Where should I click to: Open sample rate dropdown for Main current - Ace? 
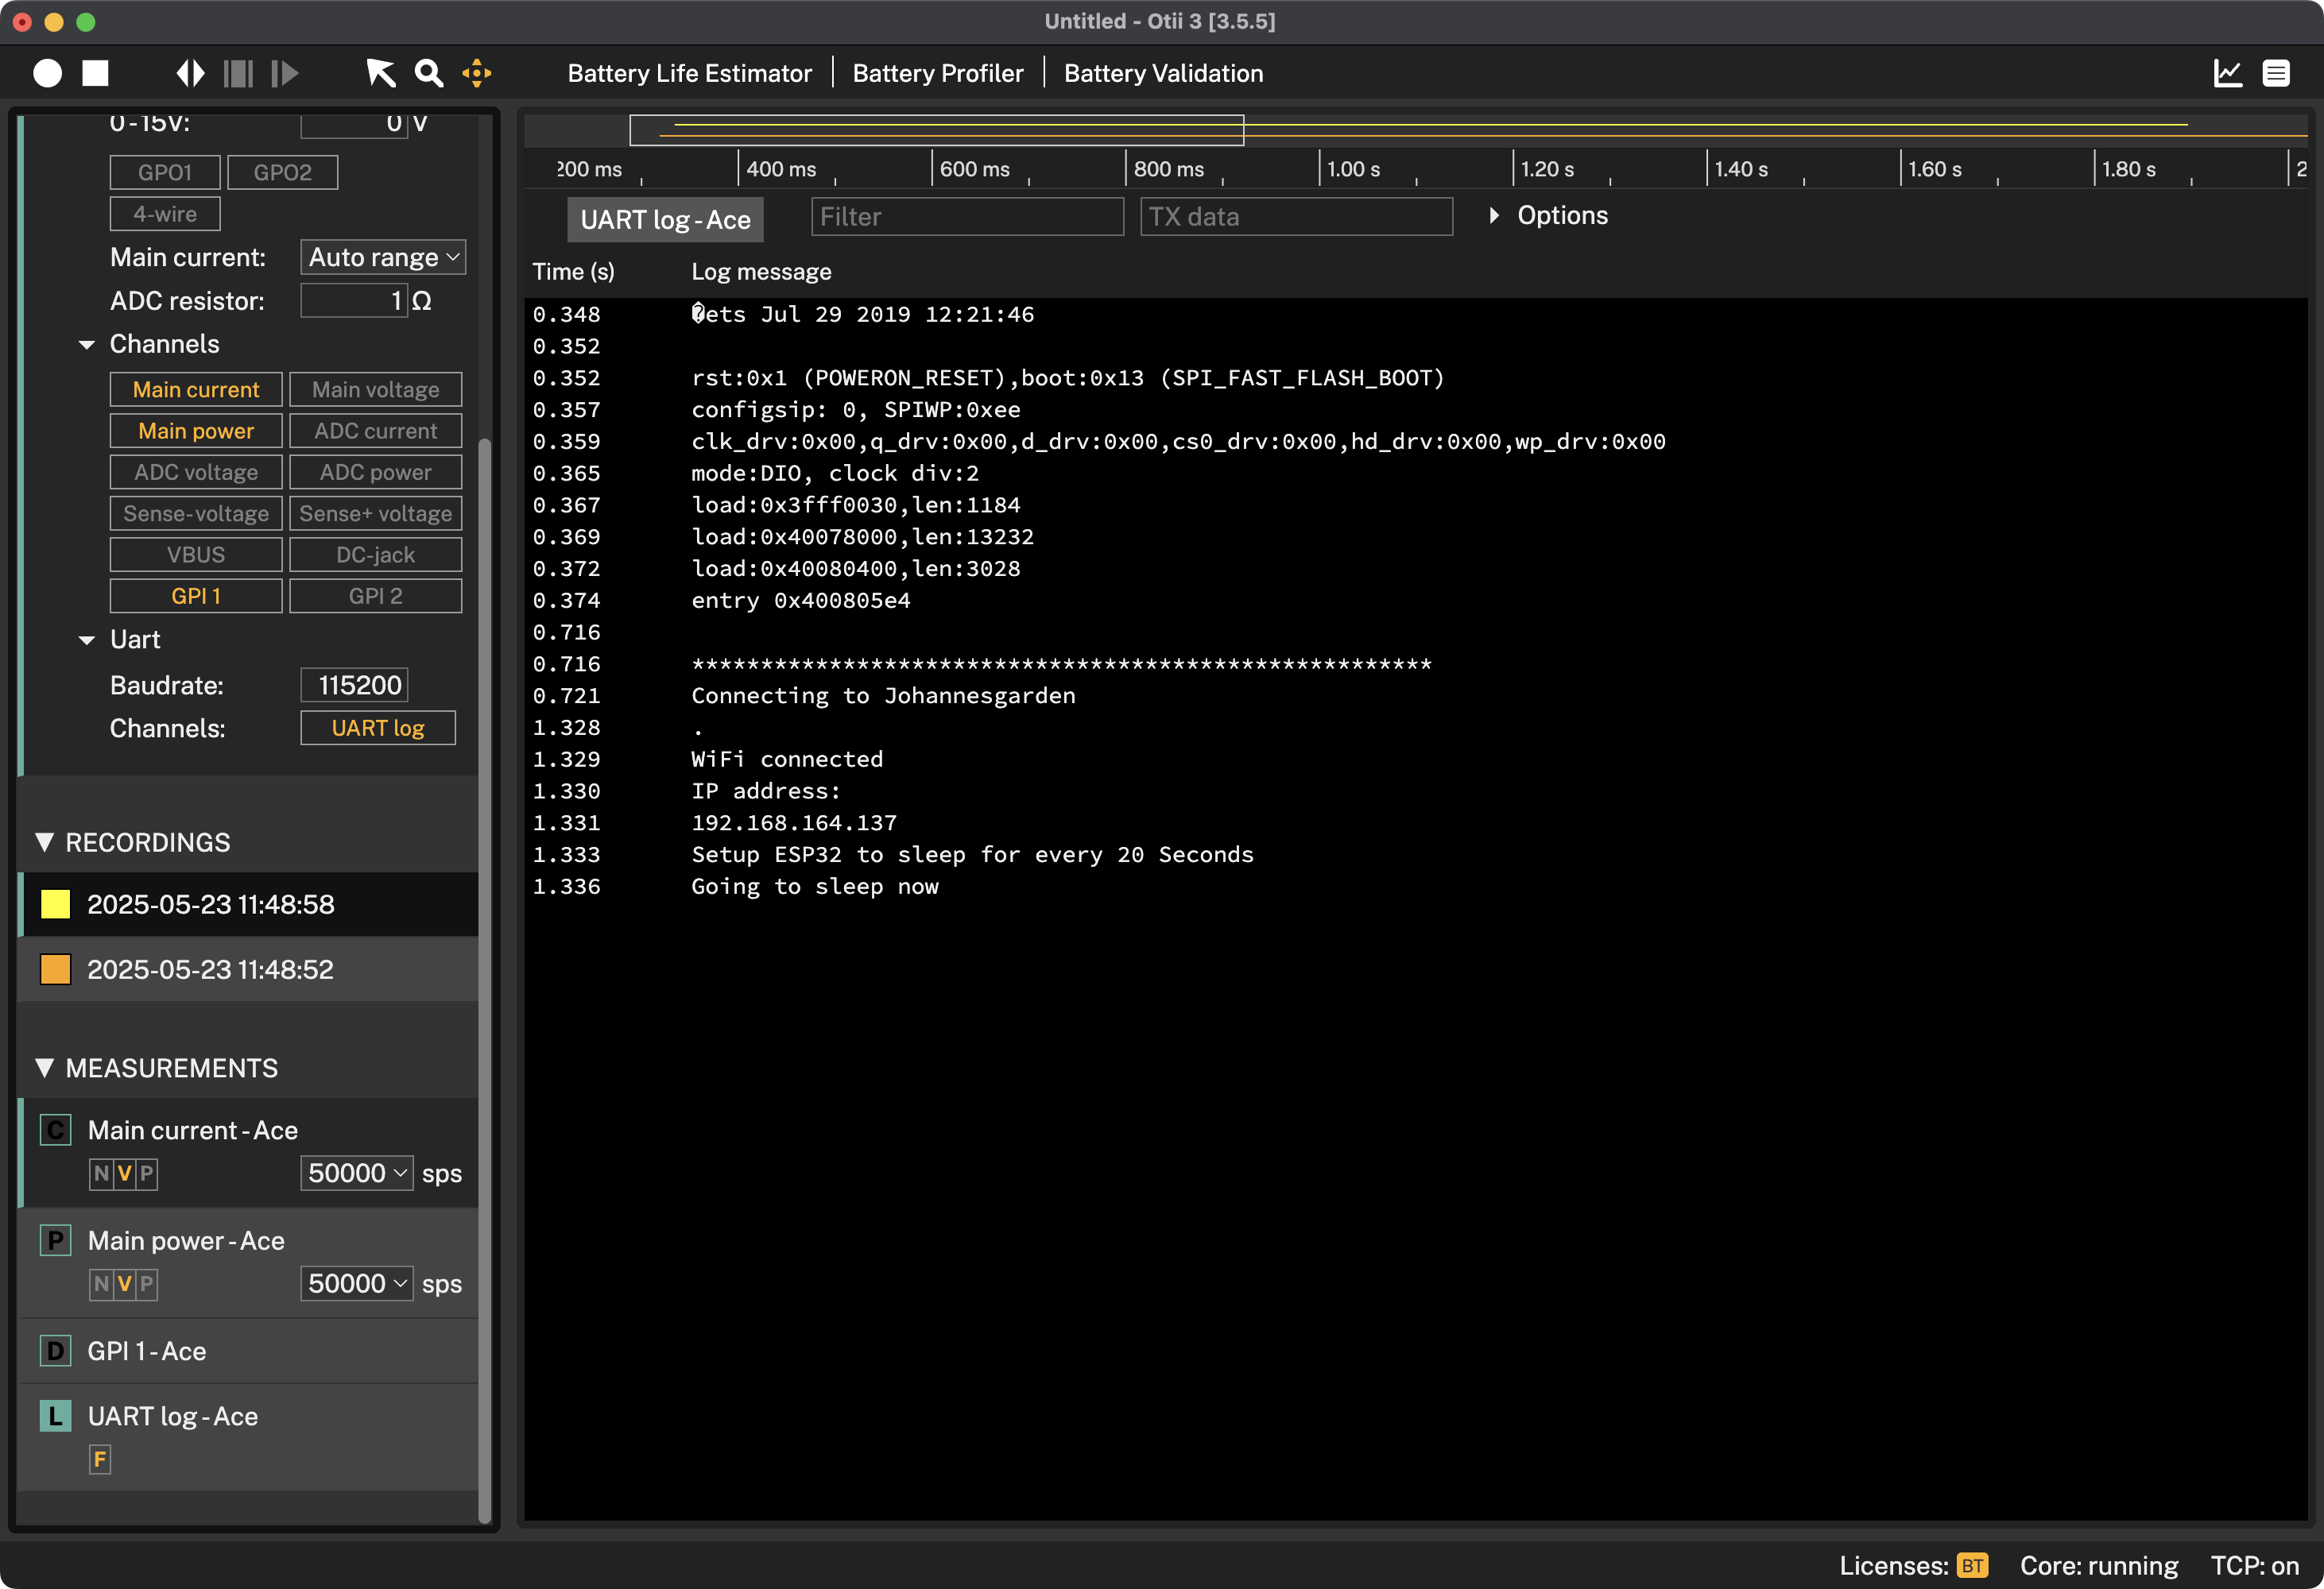[357, 1173]
